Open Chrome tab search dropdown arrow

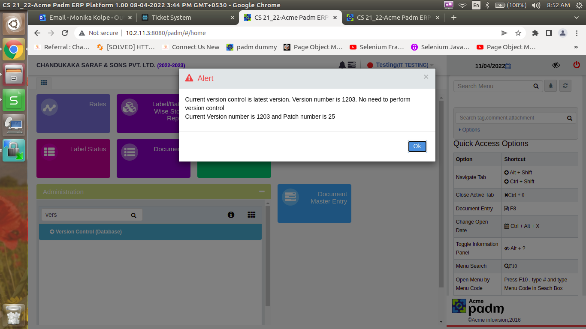click(577, 18)
